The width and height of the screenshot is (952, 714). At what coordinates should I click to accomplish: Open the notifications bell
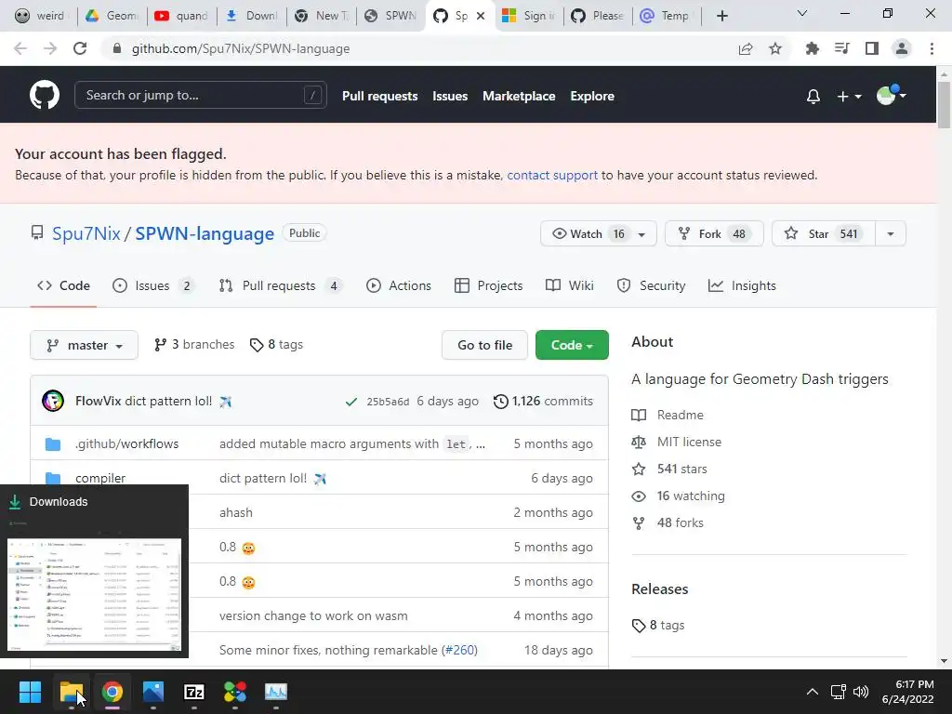813,96
